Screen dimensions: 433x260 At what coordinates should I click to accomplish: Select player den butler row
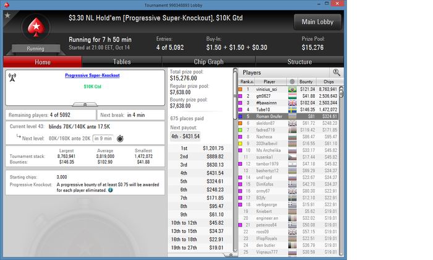click(x=288, y=245)
